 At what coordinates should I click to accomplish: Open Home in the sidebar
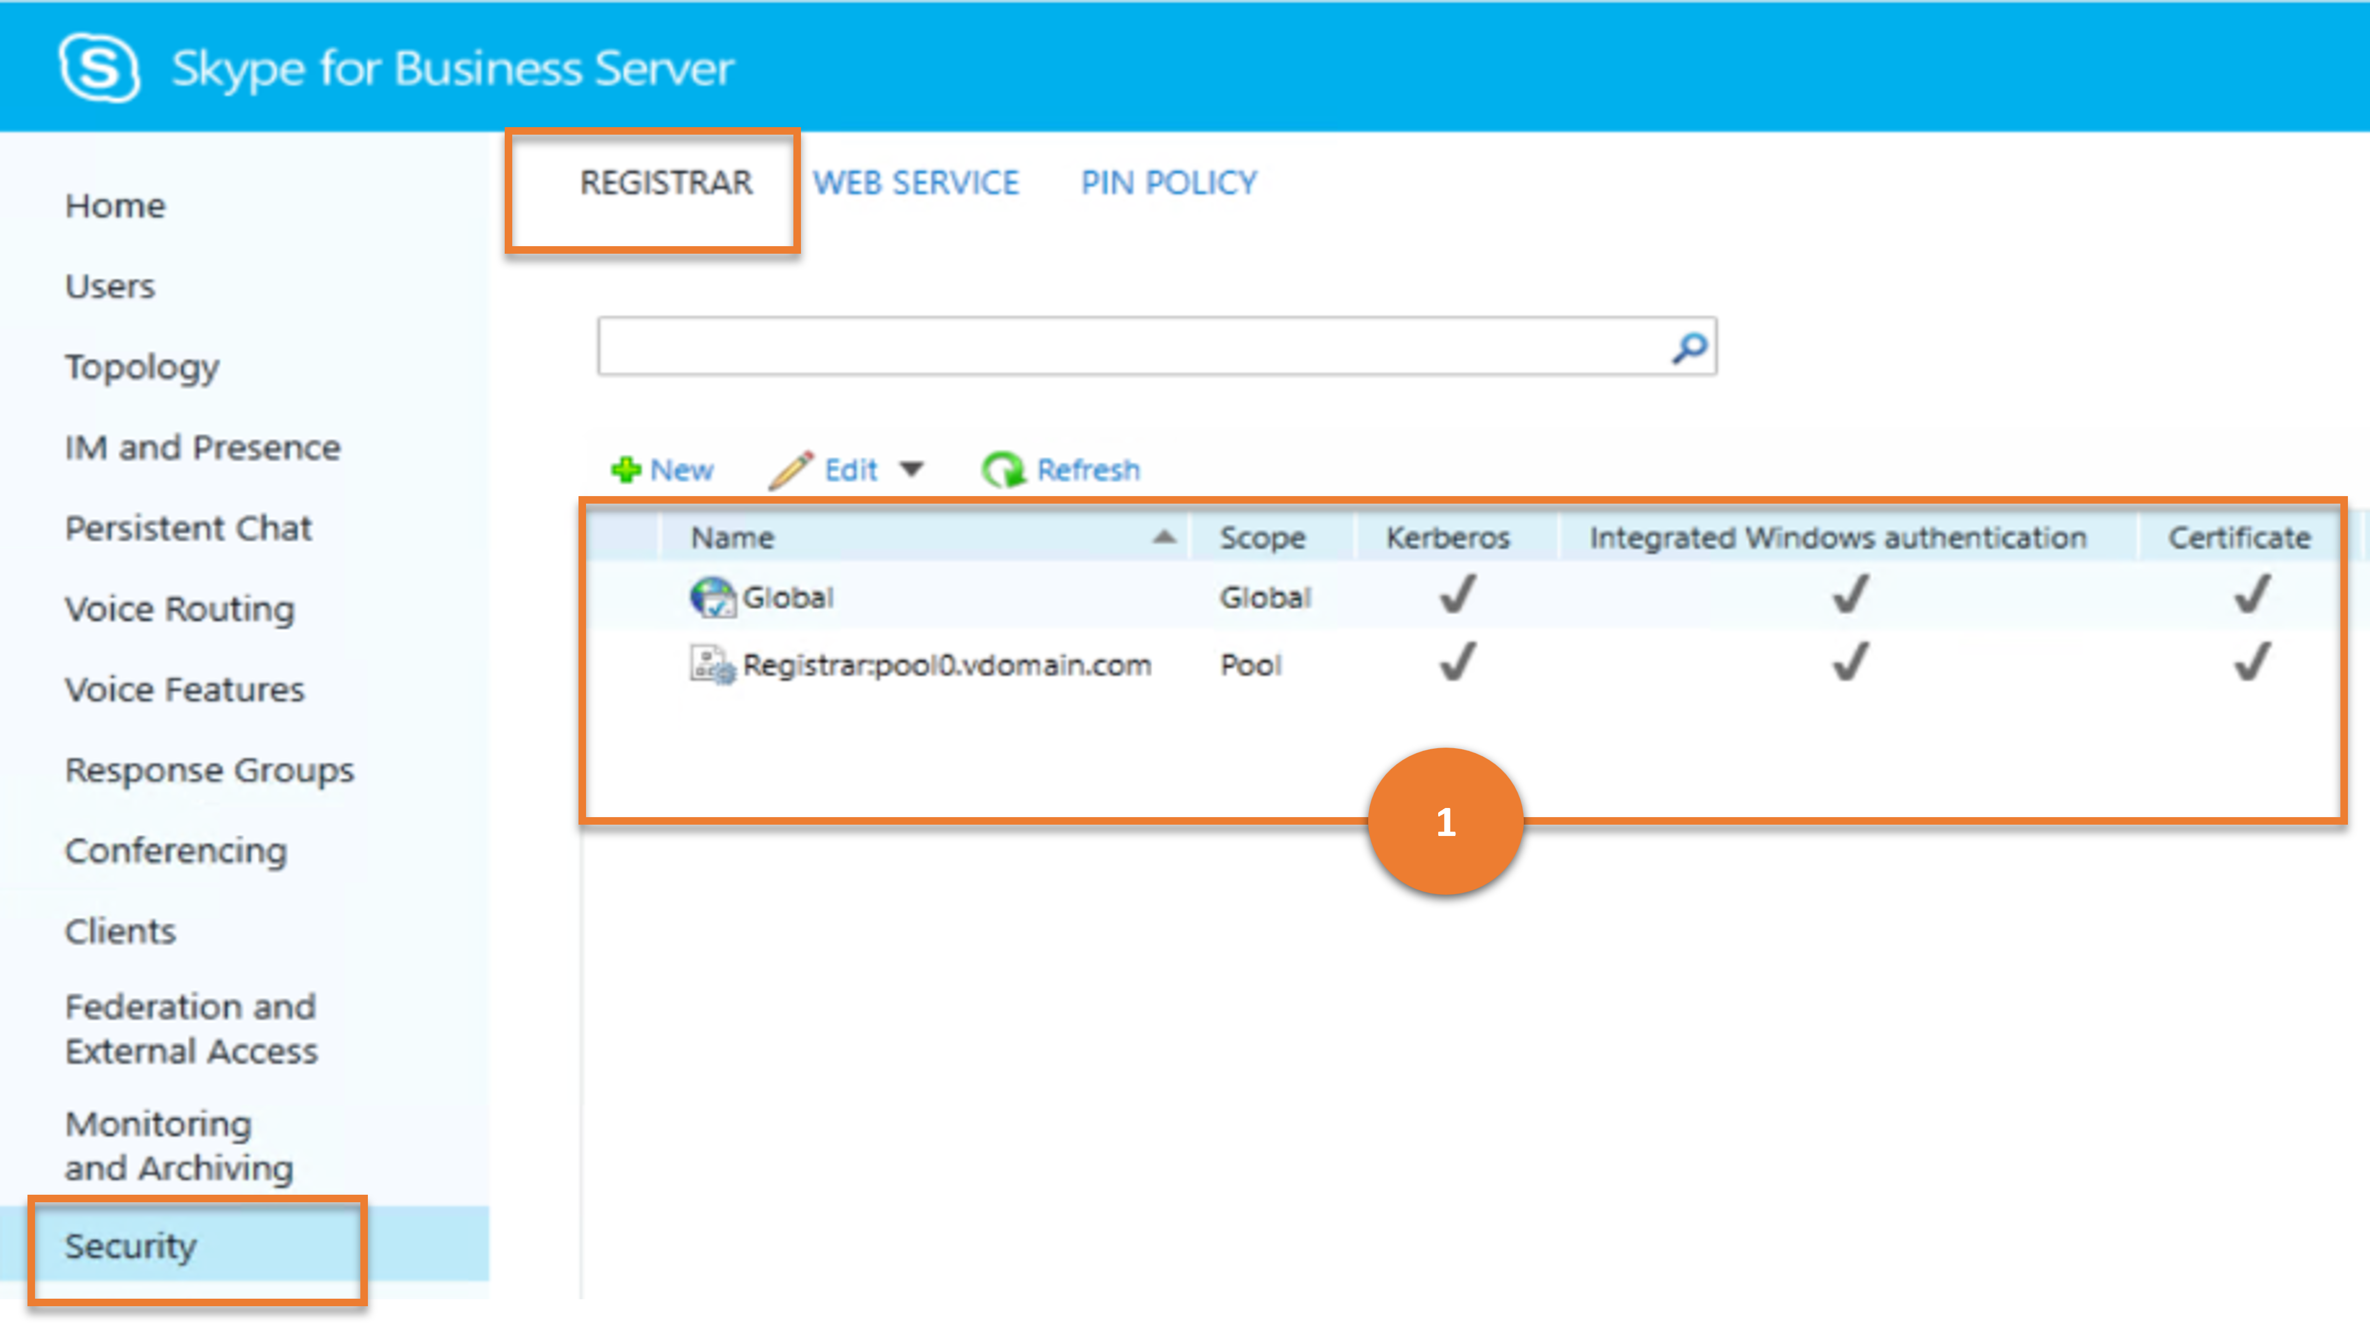pos(115,205)
